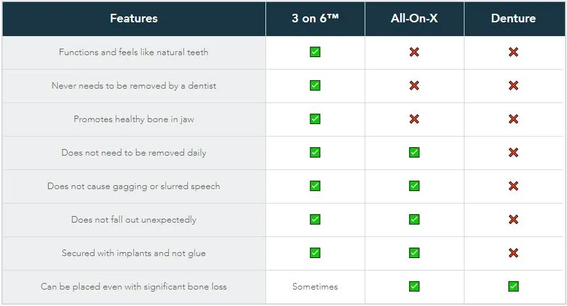Click All-On-X checkmark for removed daily row

pos(414,152)
